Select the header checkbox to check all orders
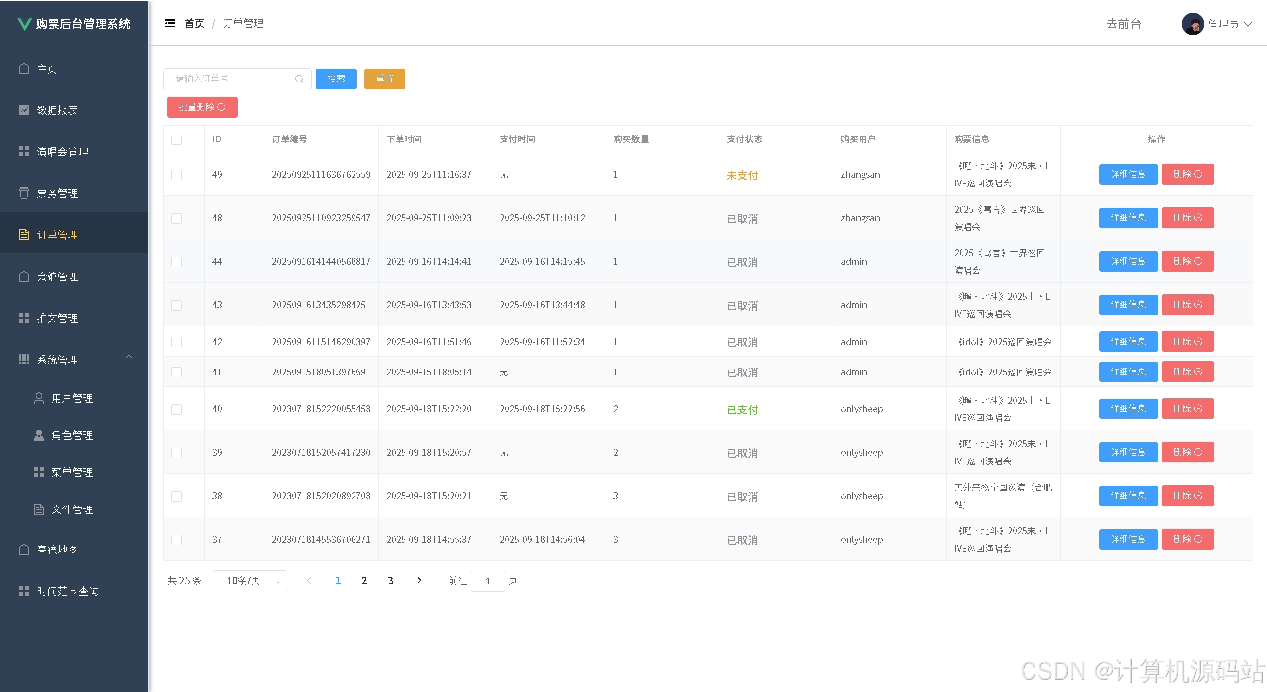Screen dimensions: 1267x692 pyautogui.click(x=176, y=139)
